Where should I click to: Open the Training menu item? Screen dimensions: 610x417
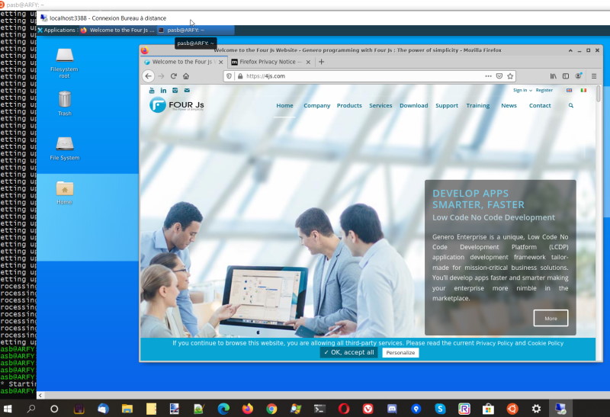coord(478,105)
